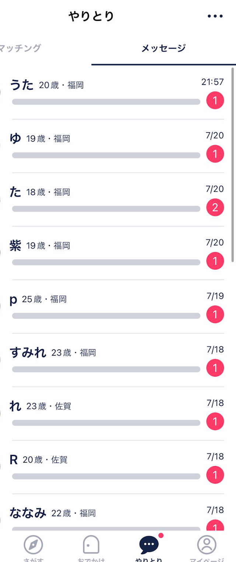Open the three-dot more options menu

coord(215,16)
